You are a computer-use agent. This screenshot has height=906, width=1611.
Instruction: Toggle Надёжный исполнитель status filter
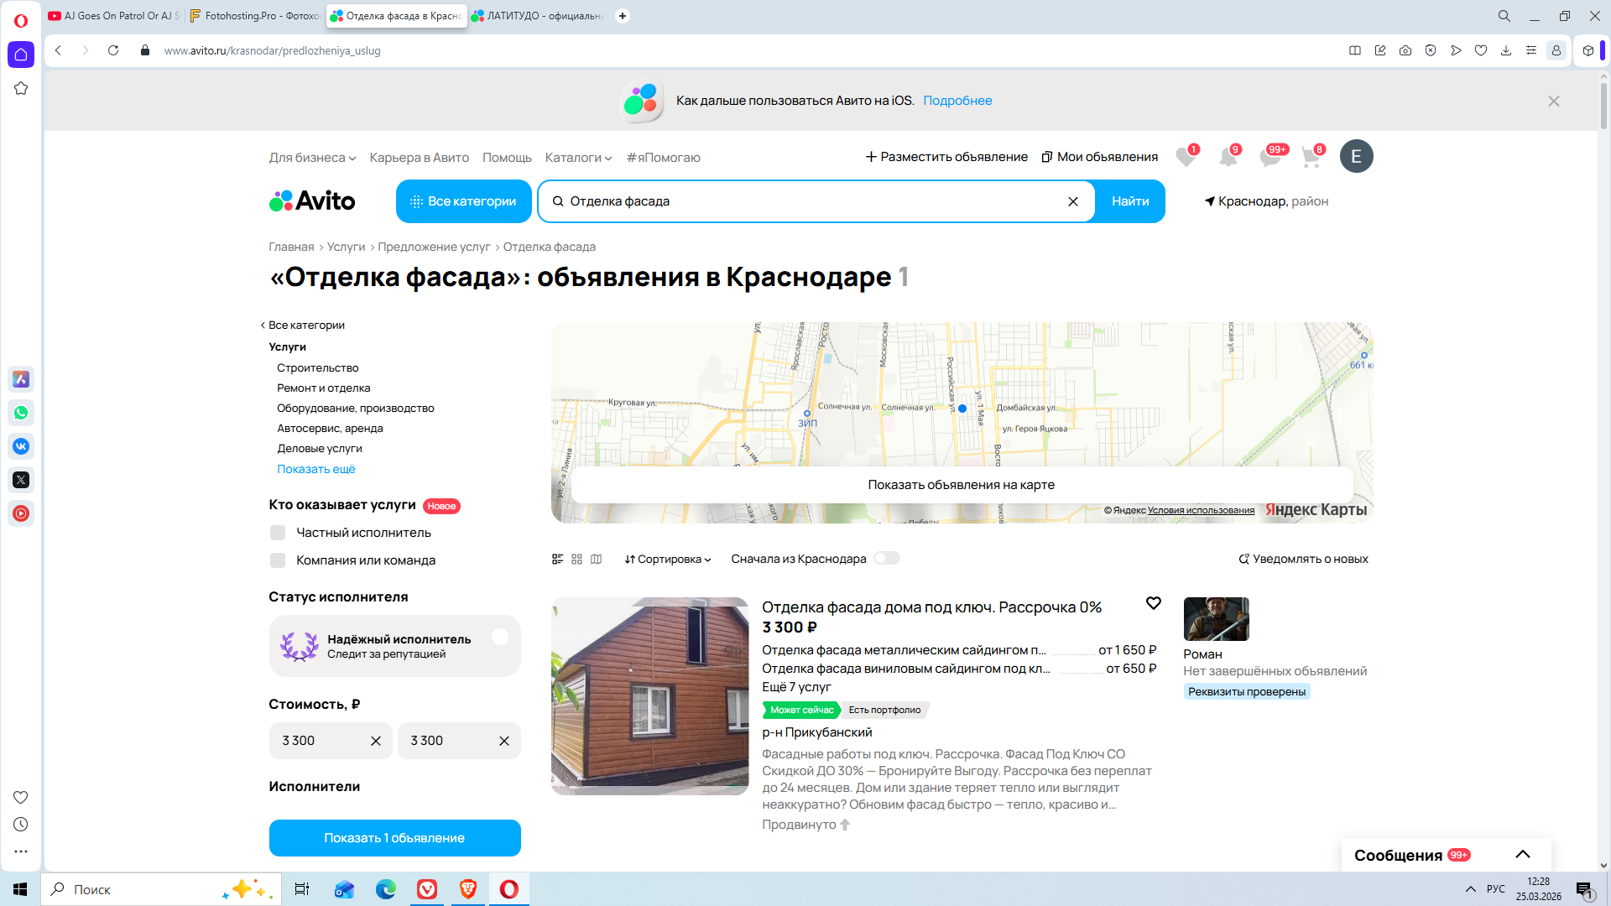[x=500, y=638]
